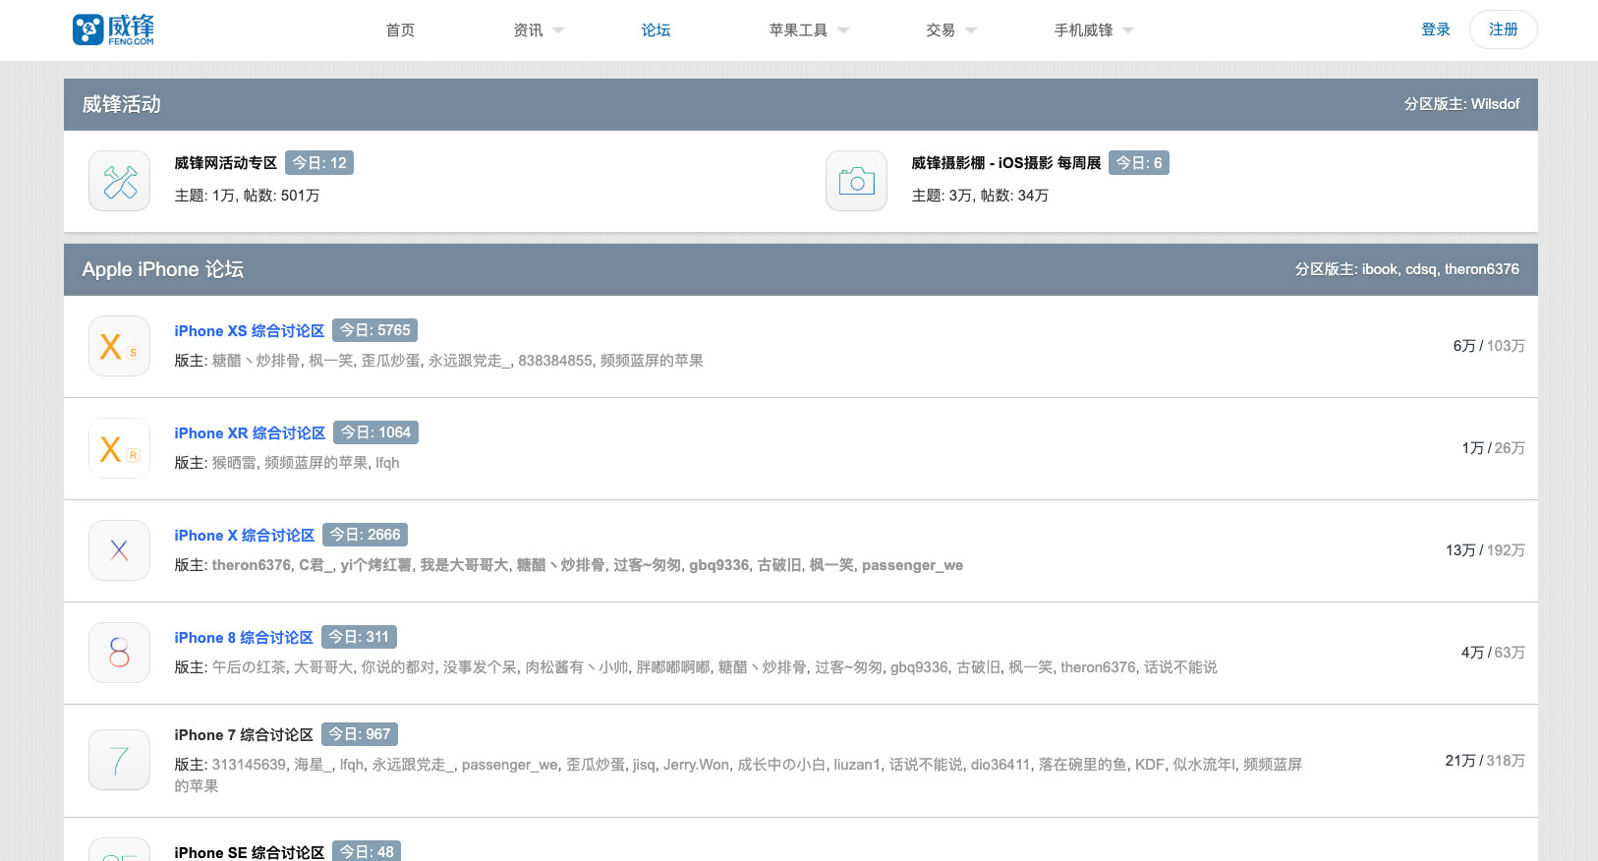Open the 资讯 nav menu
The width and height of the screenshot is (1598, 861).
coord(528,30)
